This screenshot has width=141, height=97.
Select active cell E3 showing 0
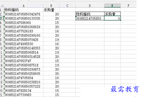[x=112, y=18]
